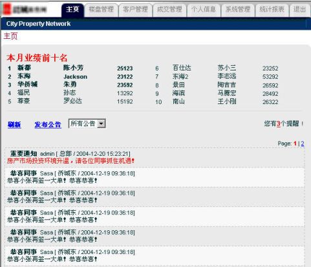Select the 个人信息 tab
This screenshot has width=311, height=267.
tap(204, 10)
